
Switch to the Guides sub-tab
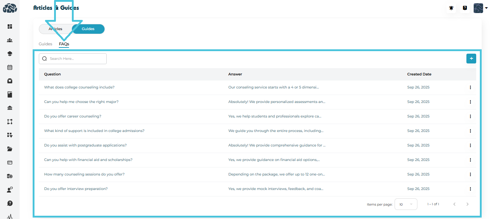click(x=45, y=44)
